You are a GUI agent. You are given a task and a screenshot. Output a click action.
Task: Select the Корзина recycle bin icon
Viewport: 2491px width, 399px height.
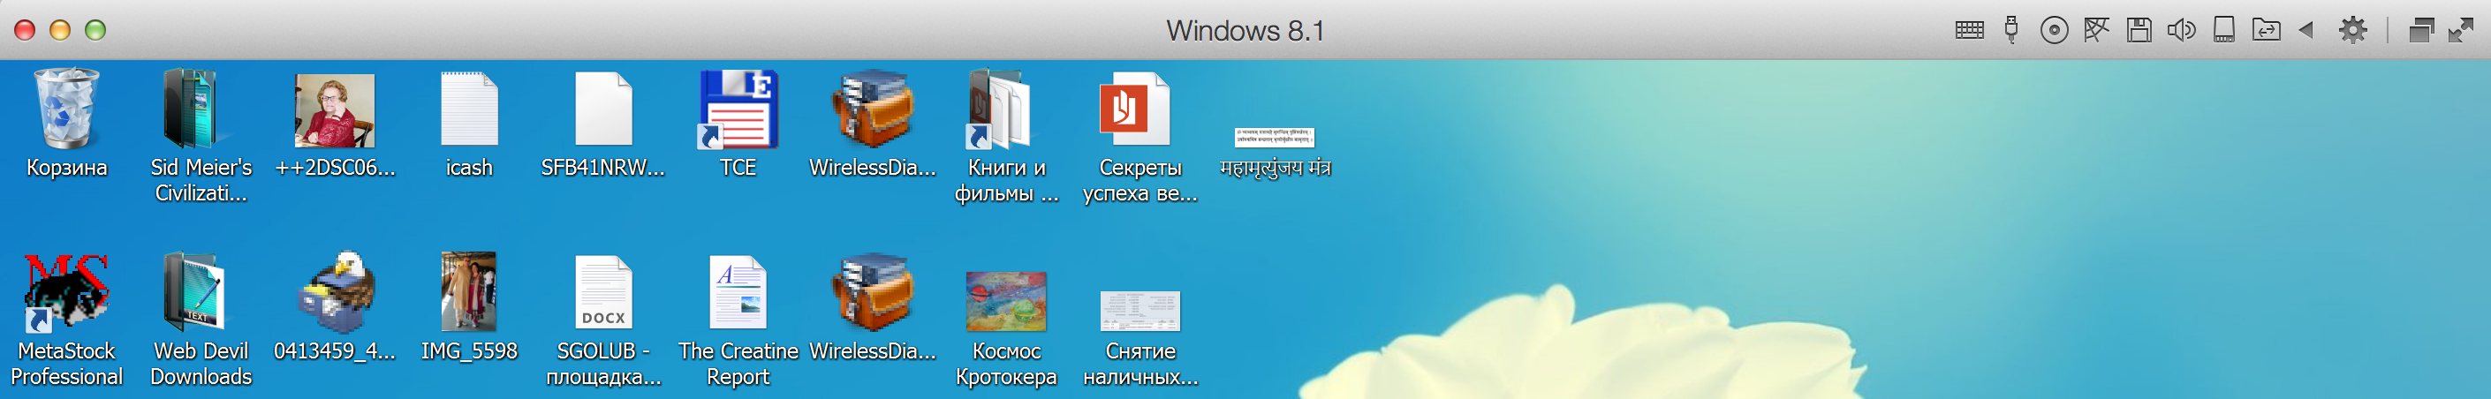(67, 109)
